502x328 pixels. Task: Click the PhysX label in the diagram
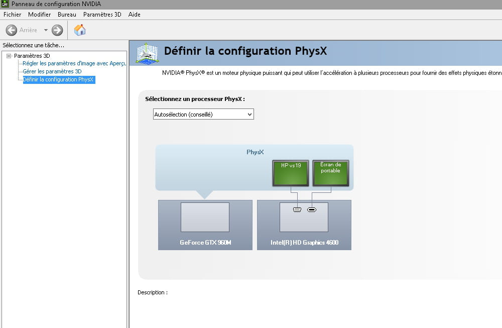click(x=255, y=152)
